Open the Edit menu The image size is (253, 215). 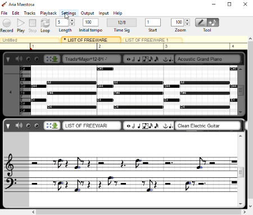click(16, 13)
